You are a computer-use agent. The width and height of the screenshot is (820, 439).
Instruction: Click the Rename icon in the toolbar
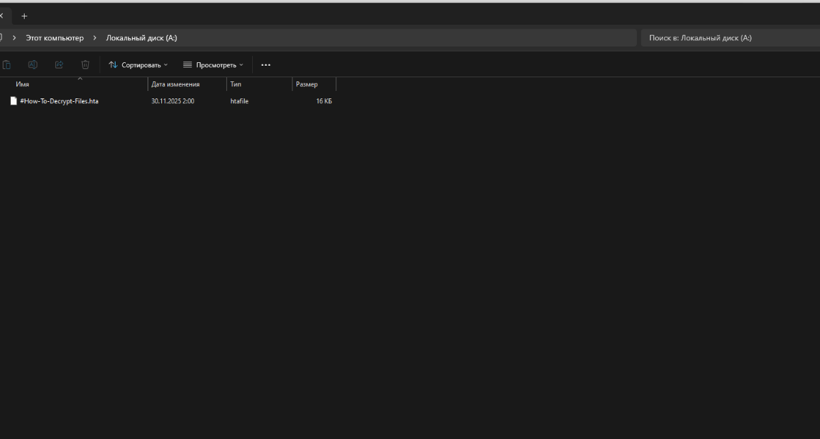coord(32,65)
